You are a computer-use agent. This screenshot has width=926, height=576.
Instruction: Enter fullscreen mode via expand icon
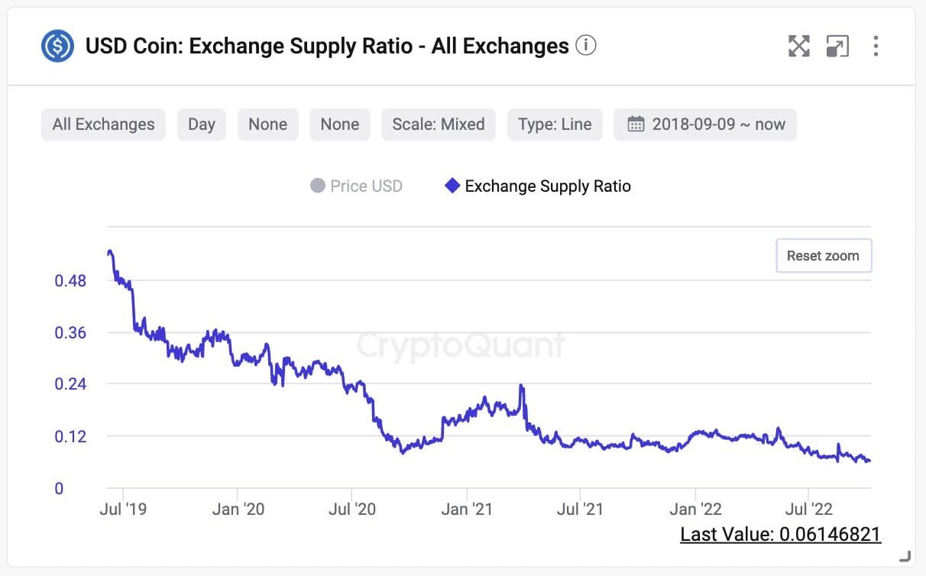[x=799, y=46]
